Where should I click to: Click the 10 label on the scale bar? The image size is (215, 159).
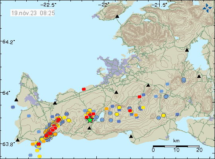click(176, 150)
